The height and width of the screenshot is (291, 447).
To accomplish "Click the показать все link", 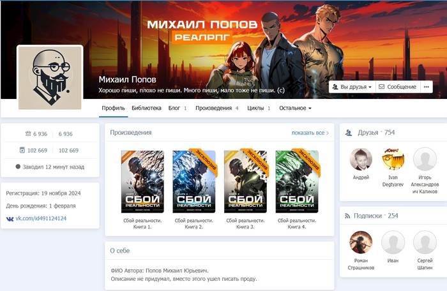I will 308,133.
